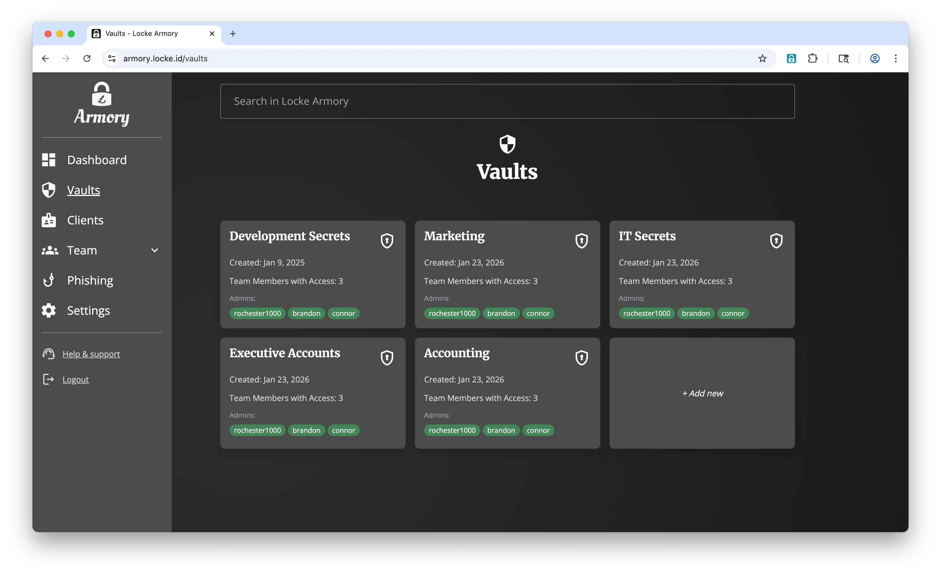Click the Logout link

(75, 379)
